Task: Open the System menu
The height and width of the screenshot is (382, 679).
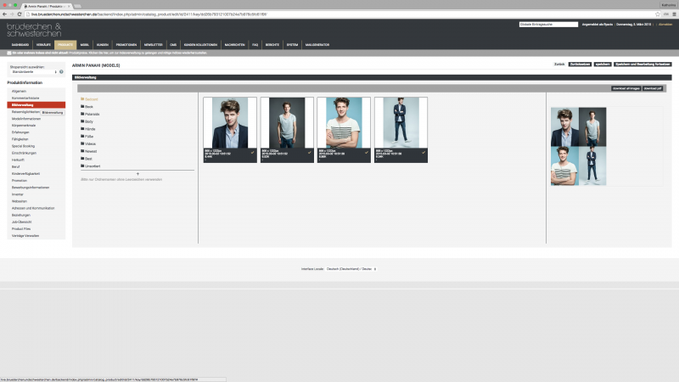Action: coord(292,45)
